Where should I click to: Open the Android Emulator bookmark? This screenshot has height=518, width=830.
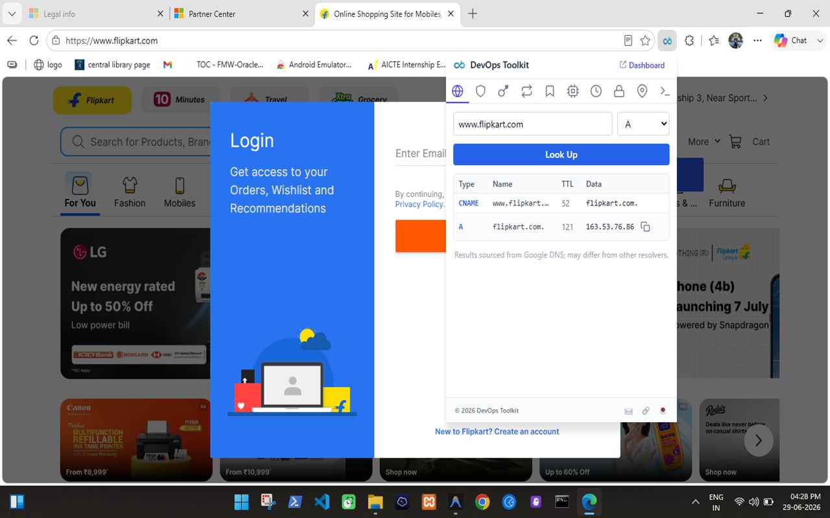pos(314,65)
